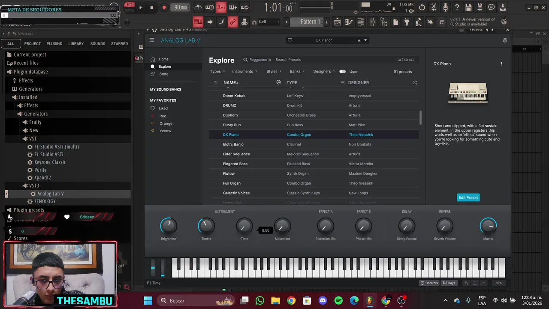Start playback with the FL Studio play button
This screenshot has height=309, width=549.
pos(140,7)
